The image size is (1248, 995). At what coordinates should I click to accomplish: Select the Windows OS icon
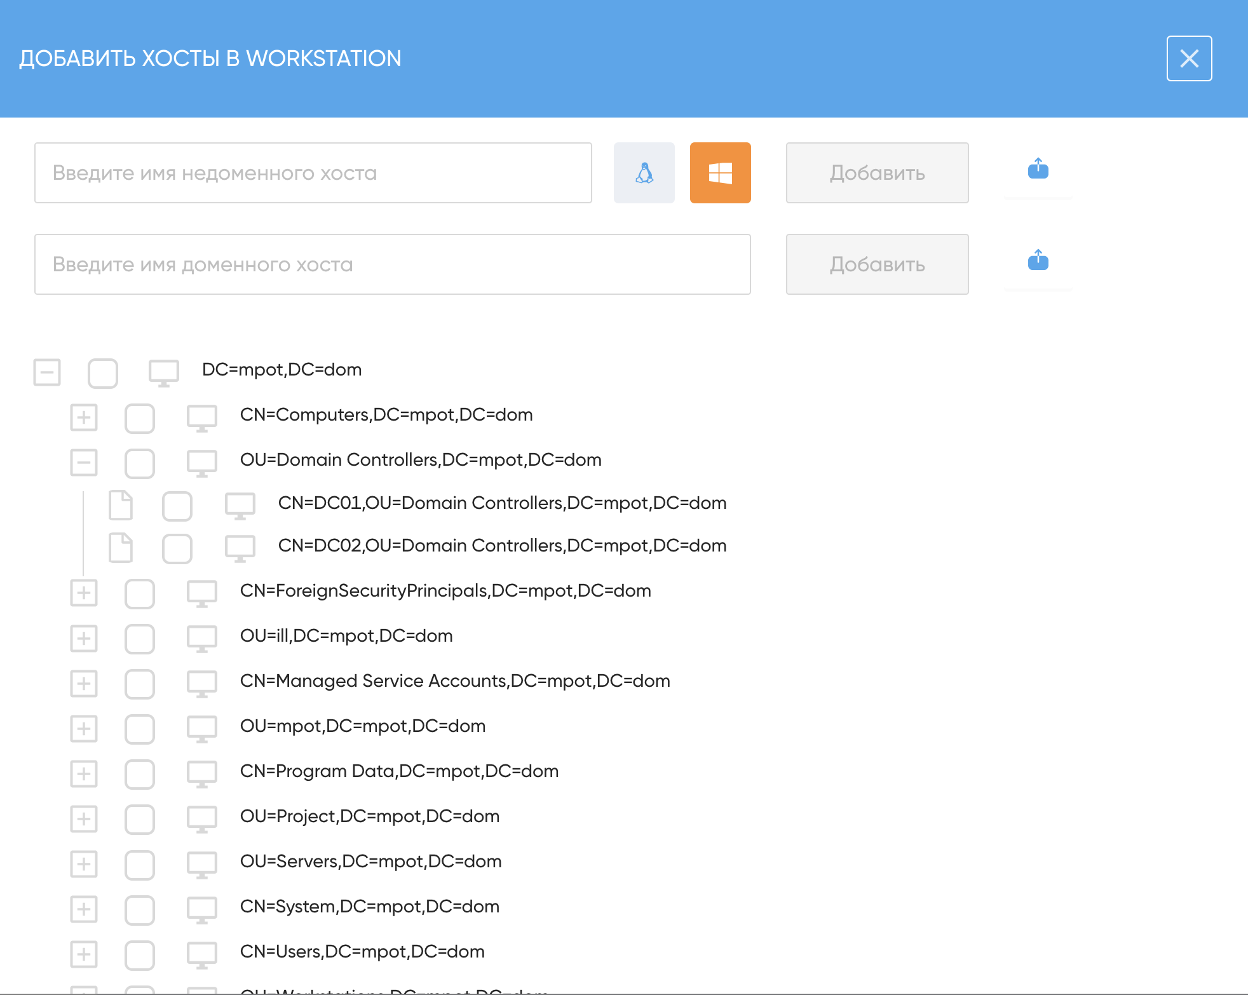click(x=720, y=173)
